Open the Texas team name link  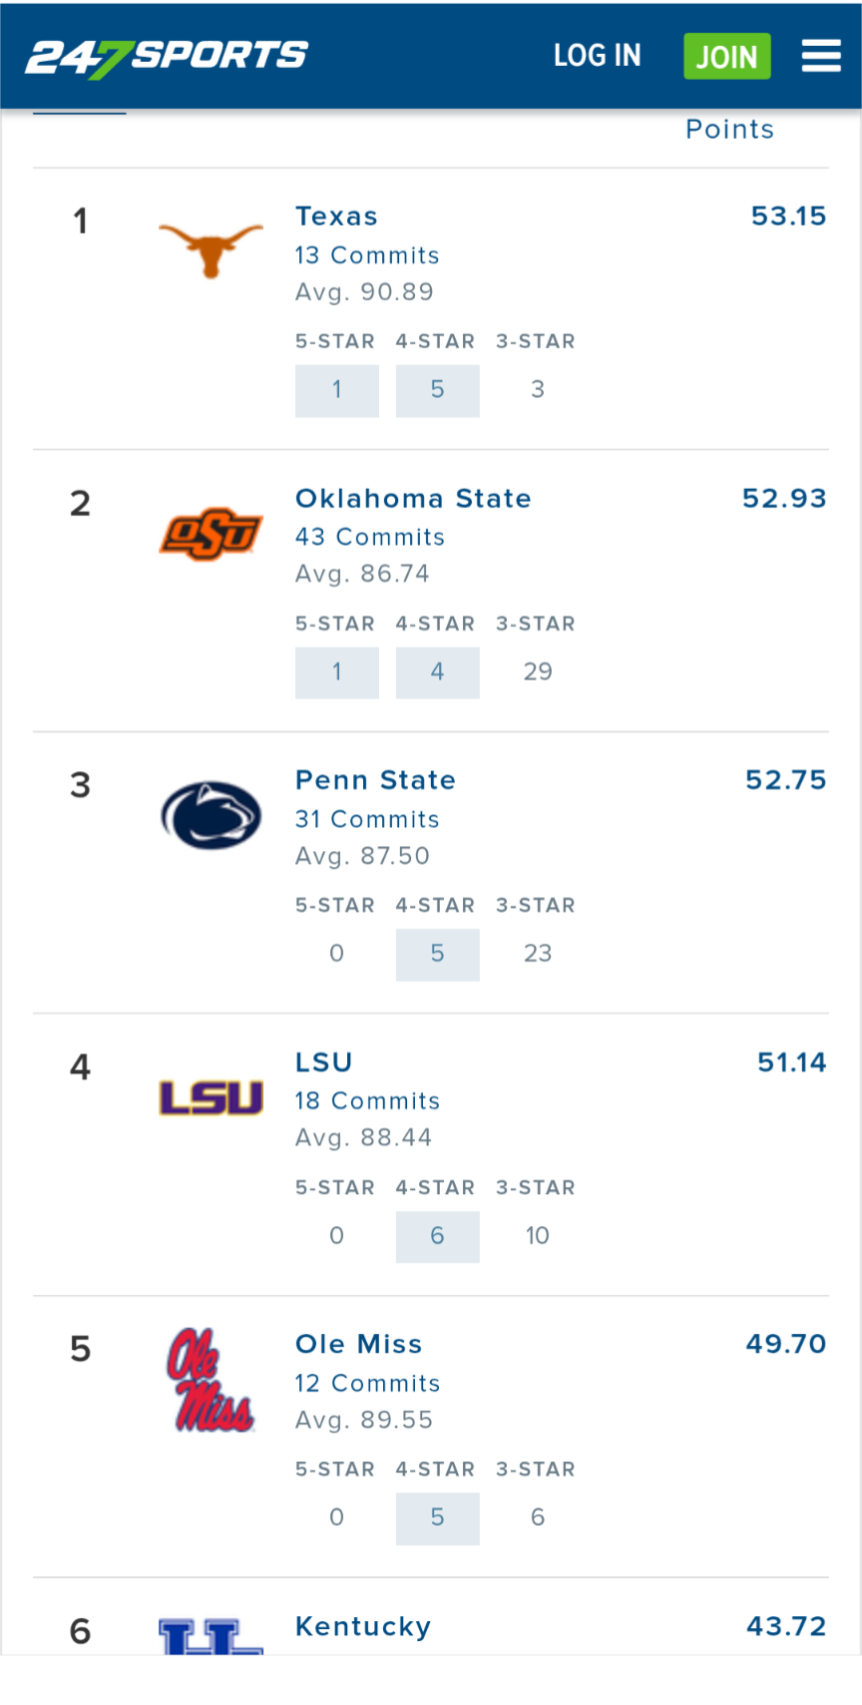[x=336, y=216]
